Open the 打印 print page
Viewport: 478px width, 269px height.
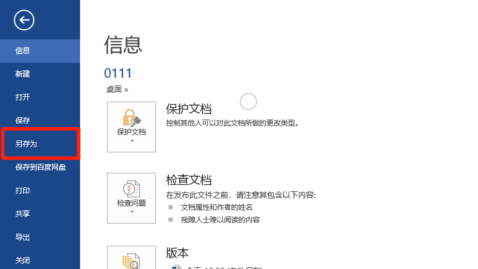click(23, 191)
